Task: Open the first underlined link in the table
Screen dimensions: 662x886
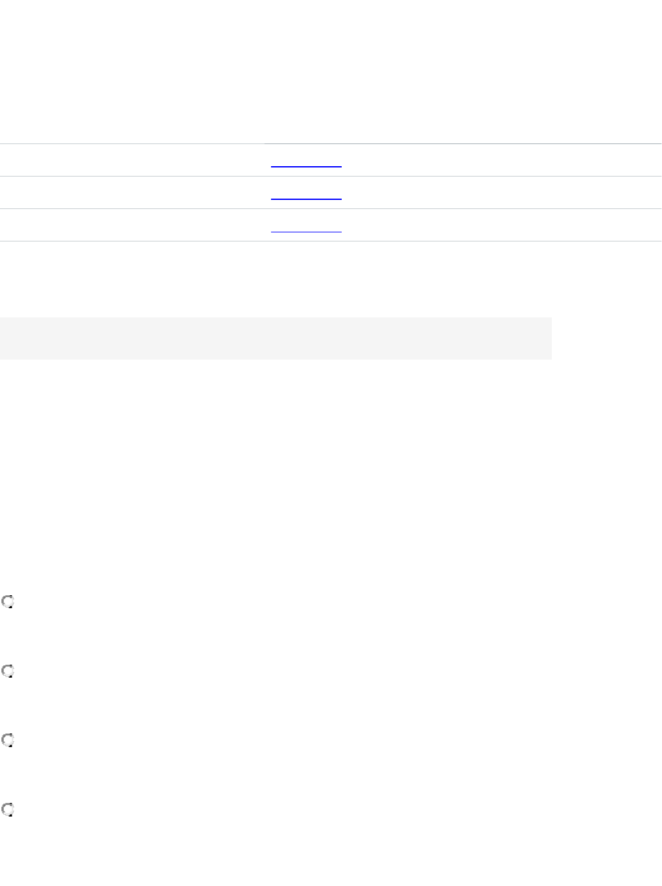Action: pyautogui.click(x=305, y=161)
